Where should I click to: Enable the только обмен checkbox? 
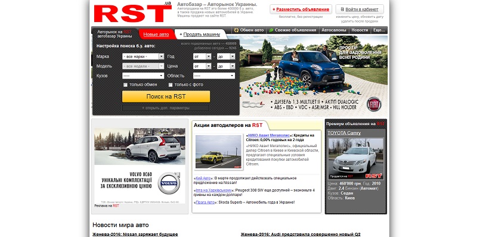(125, 85)
